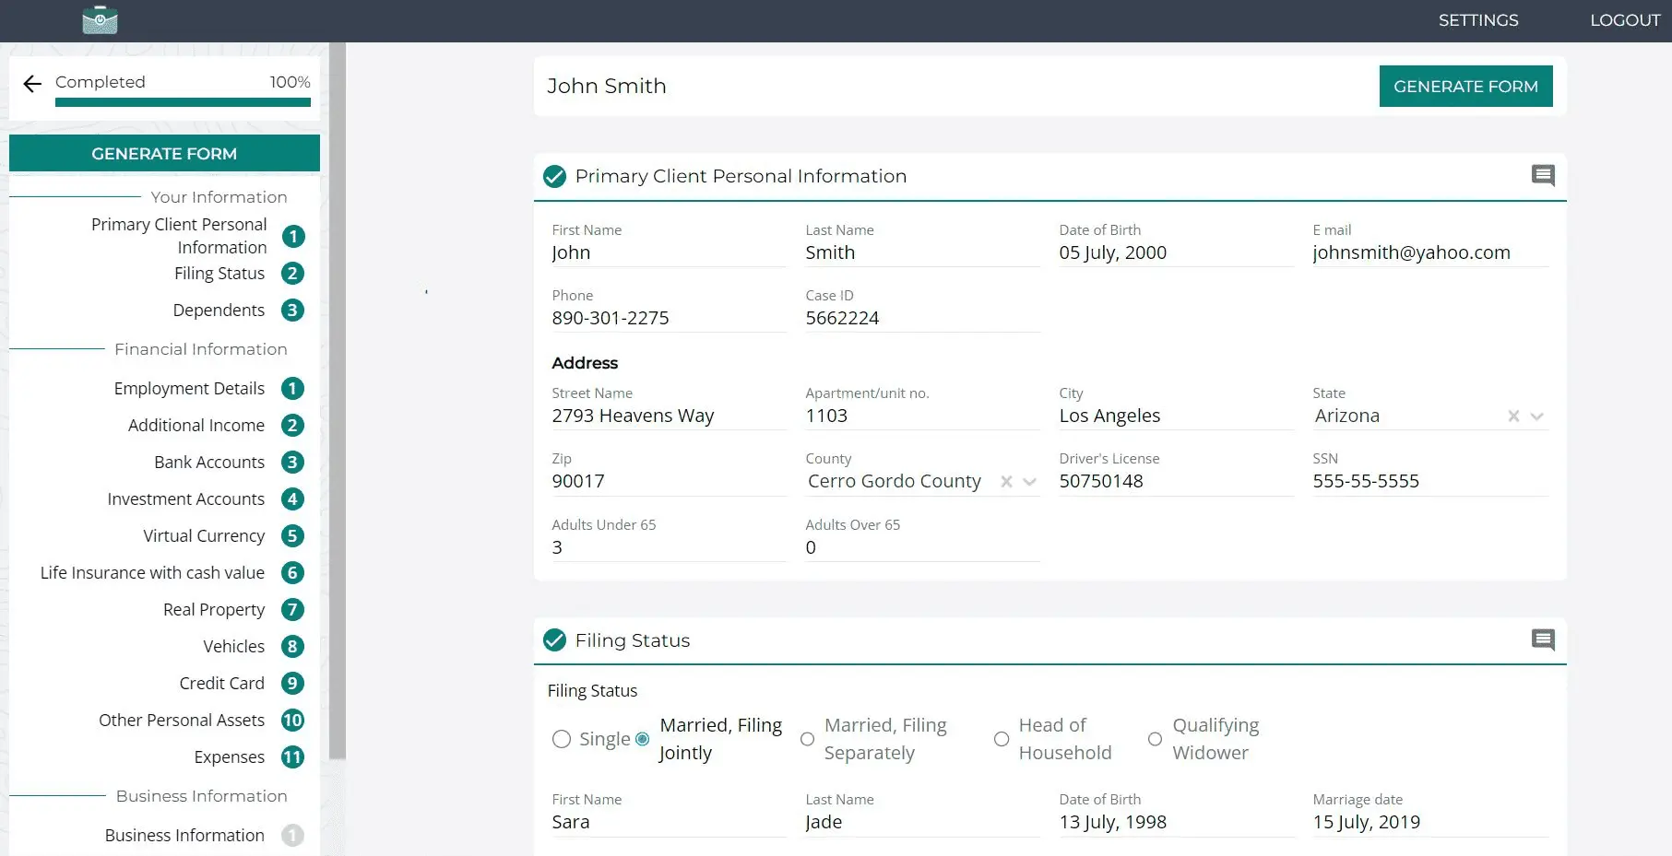
Task: Open comments for Filing Status section
Action: [1543, 639]
